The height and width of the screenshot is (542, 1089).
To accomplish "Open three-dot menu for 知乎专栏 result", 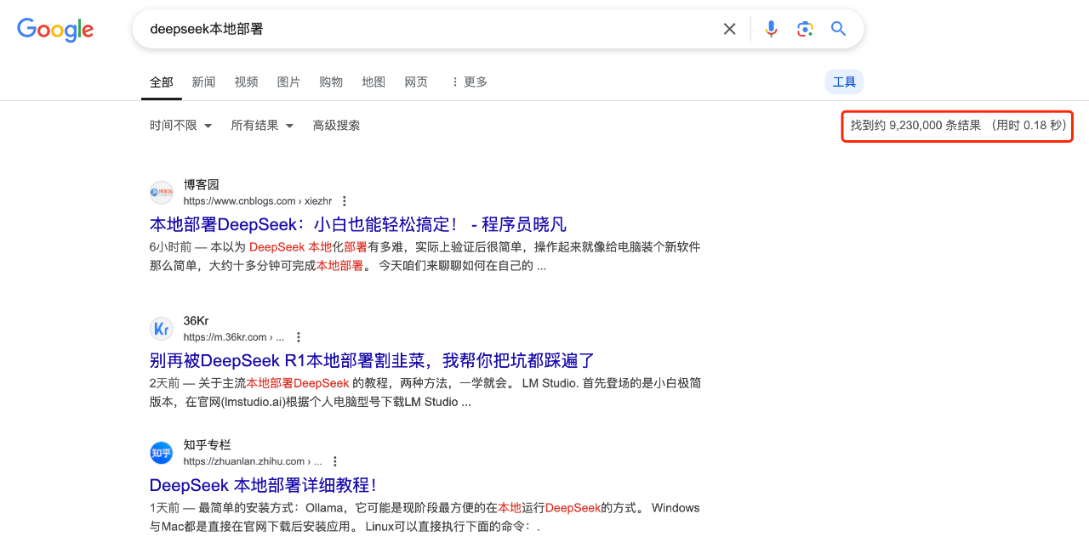I will (335, 461).
